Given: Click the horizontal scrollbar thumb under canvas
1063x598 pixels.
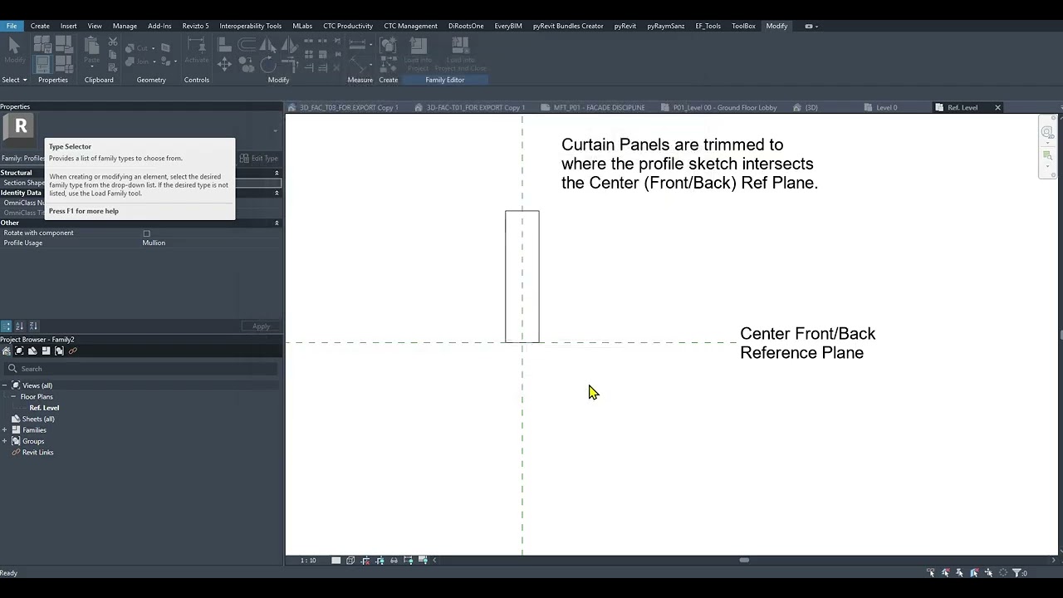Looking at the screenshot, I should coord(744,560).
